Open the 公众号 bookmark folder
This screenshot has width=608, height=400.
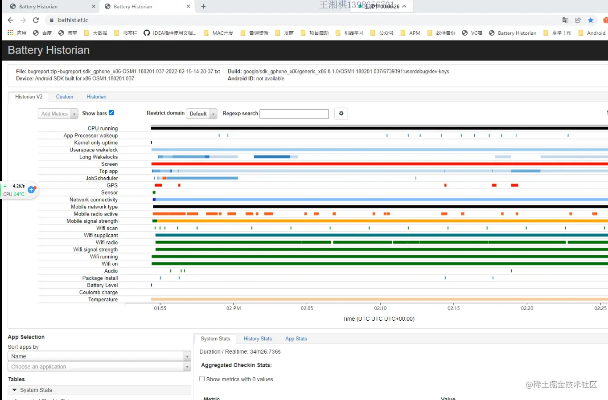click(382, 33)
